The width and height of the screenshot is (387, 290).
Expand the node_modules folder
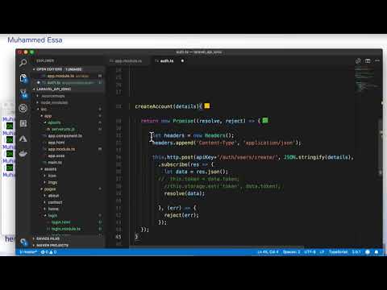(54, 102)
